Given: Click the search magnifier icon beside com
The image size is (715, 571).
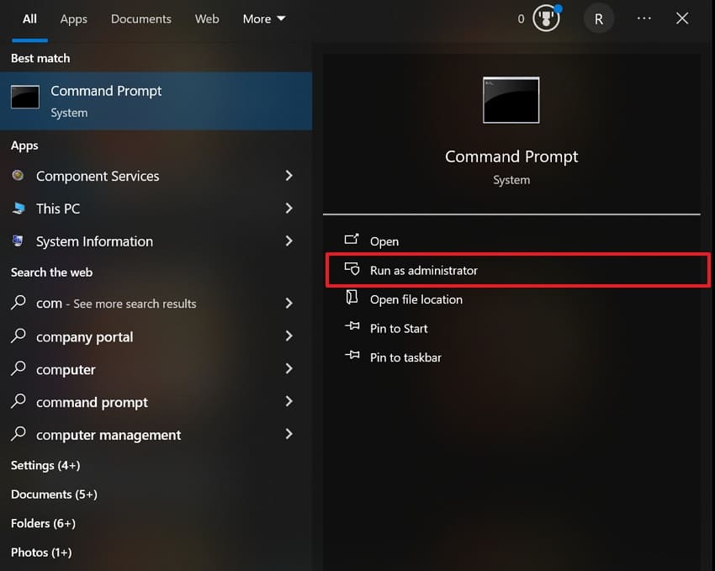Looking at the screenshot, I should pos(19,304).
